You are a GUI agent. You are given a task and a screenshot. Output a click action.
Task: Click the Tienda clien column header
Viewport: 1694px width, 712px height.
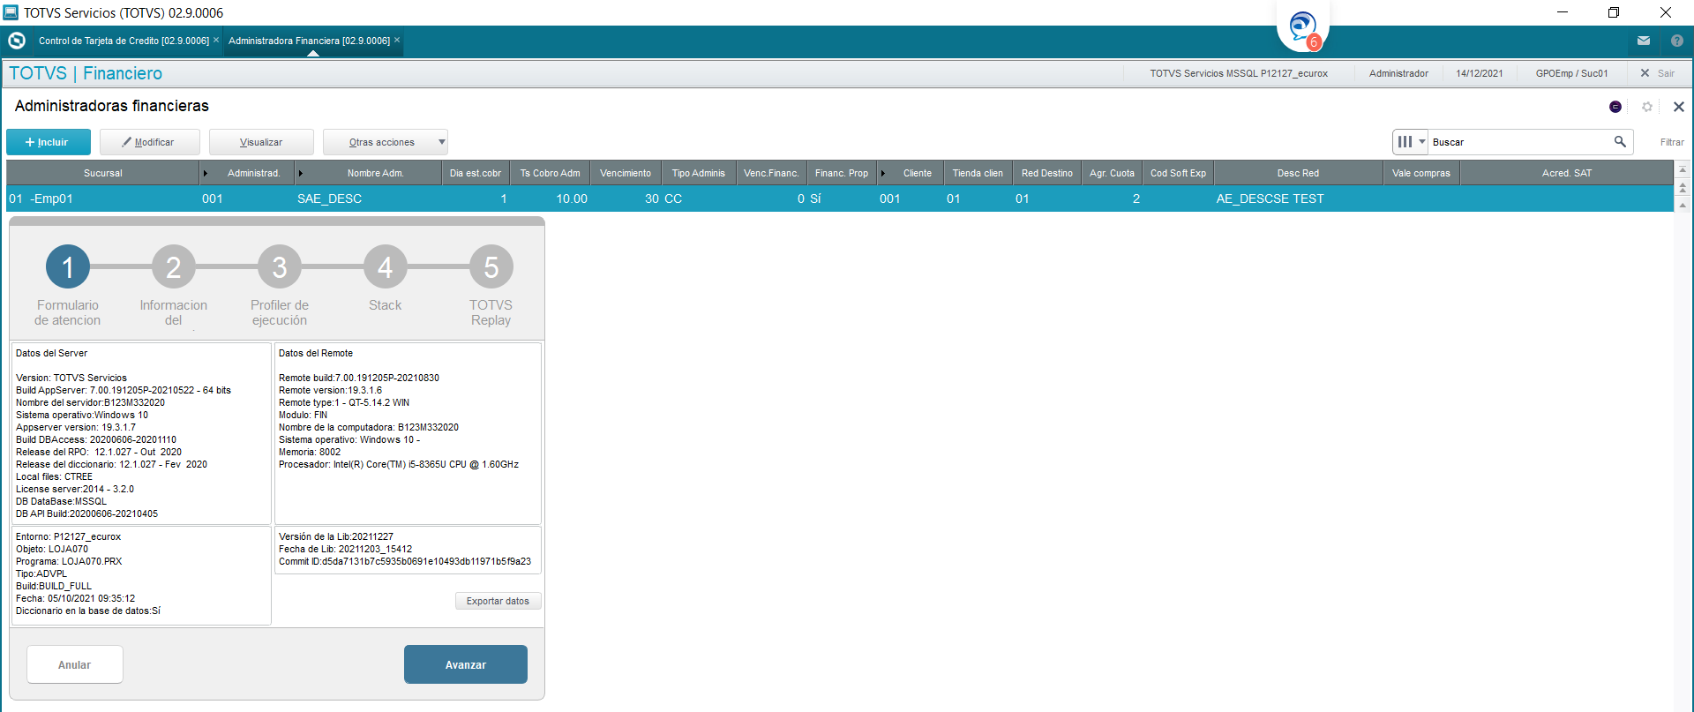coord(978,173)
